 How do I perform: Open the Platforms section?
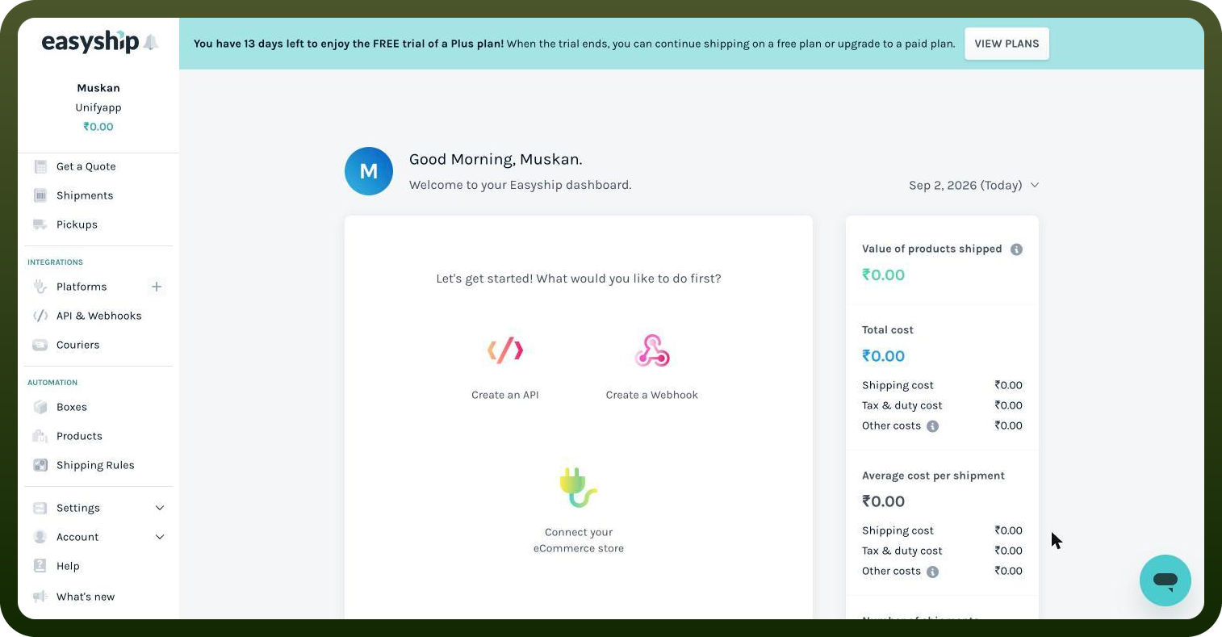coord(82,287)
